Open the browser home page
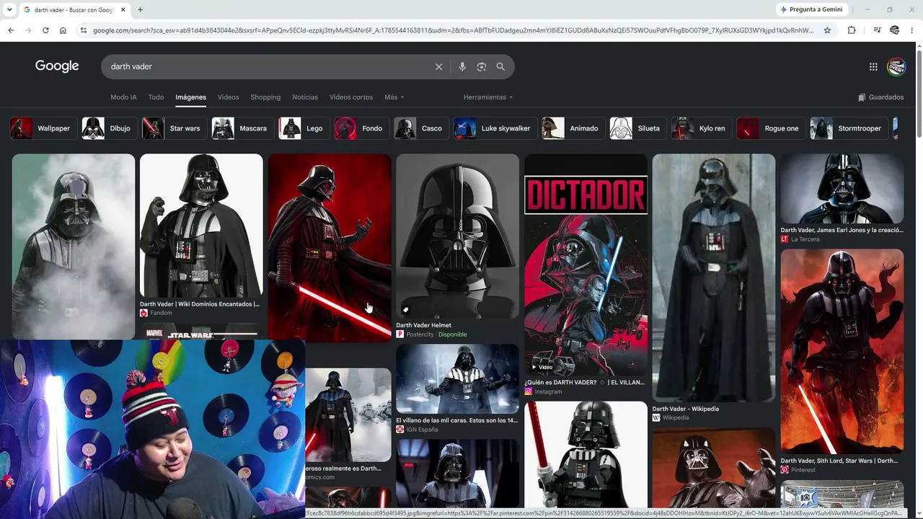This screenshot has height=519, width=923. tap(63, 30)
